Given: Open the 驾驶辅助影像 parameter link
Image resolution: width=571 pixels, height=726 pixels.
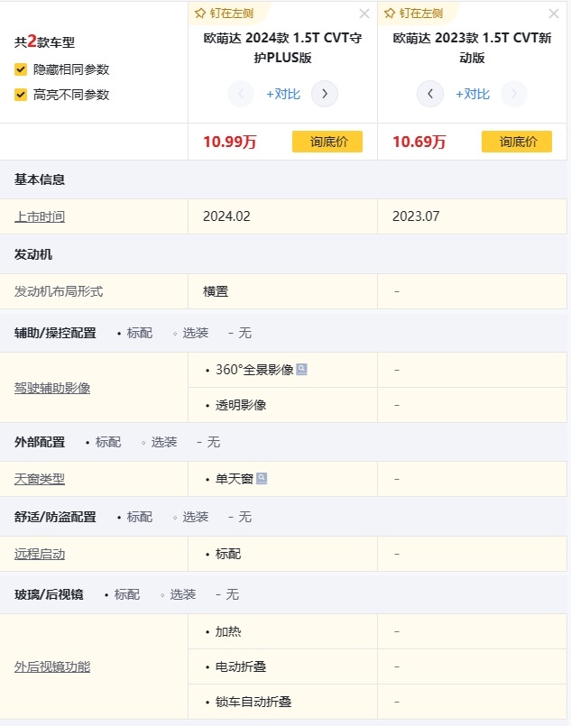Looking at the screenshot, I should tap(51, 388).
